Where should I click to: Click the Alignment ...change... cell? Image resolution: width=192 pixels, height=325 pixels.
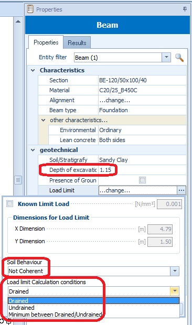click(x=142, y=100)
